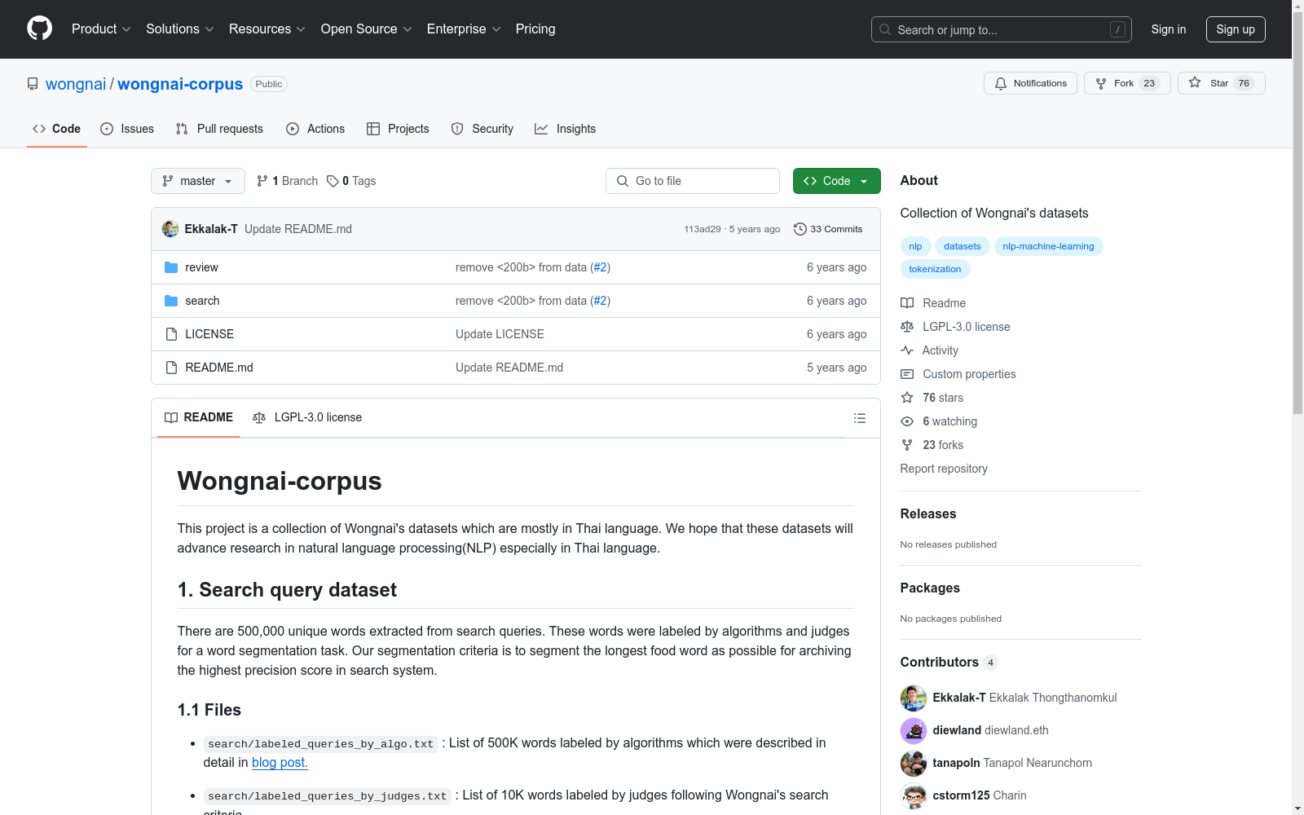Switch to the Security tab
Viewport: 1304px width, 815px height.
[x=482, y=129]
